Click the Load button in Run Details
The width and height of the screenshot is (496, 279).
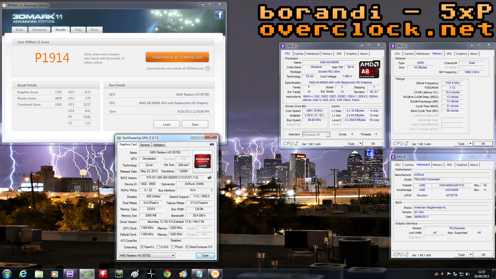tap(167, 125)
